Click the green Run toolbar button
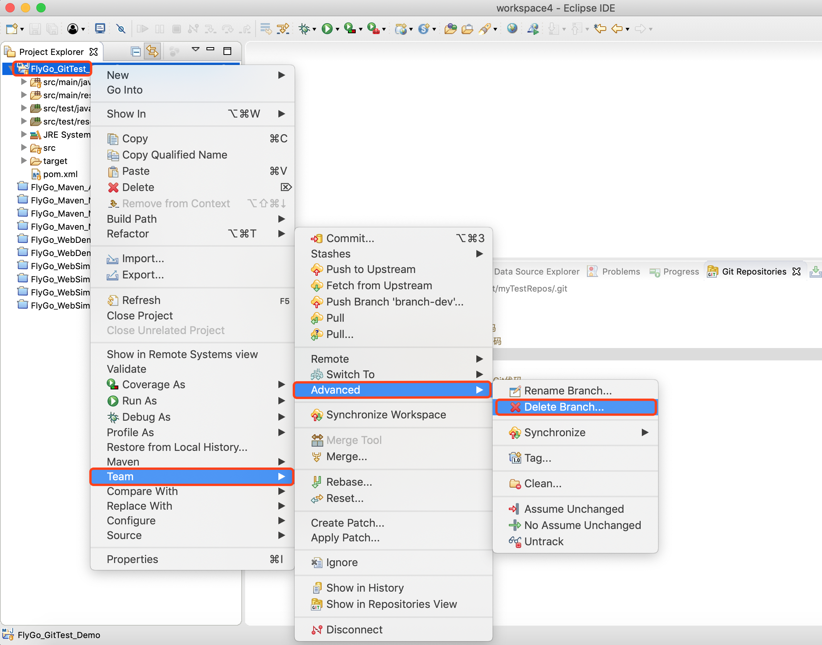822x645 pixels. pos(327,29)
